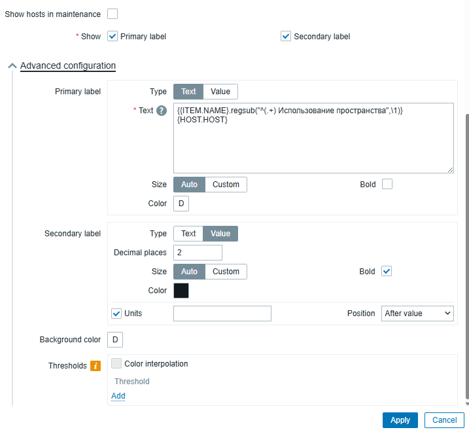Screen dimensions: 469x432
Task: Select Custom size for the secondary label
Action: (x=226, y=272)
